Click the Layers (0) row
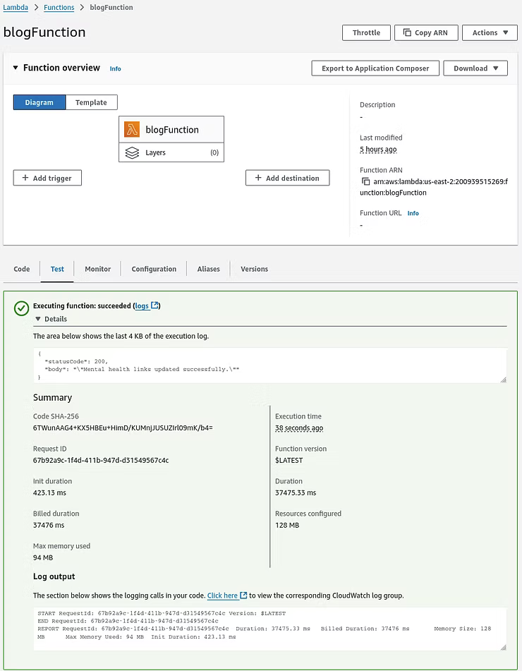Viewport: 522px width, 671px height. click(x=171, y=152)
